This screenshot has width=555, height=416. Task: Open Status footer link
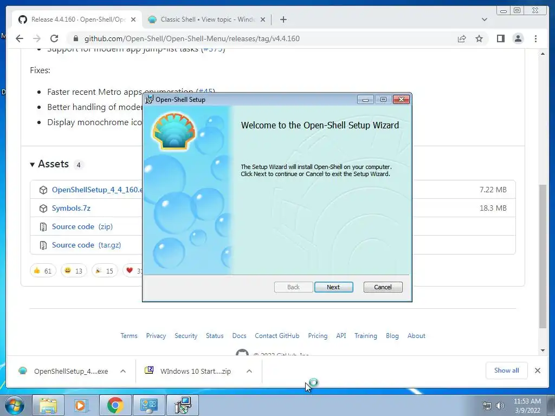pyautogui.click(x=215, y=336)
